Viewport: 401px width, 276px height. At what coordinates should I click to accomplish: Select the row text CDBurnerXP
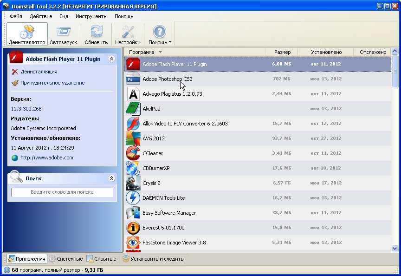[x=156, y=168]
